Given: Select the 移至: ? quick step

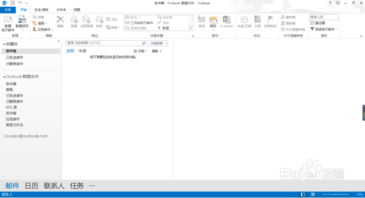Looking at the screenshot, I should [133, 17].
